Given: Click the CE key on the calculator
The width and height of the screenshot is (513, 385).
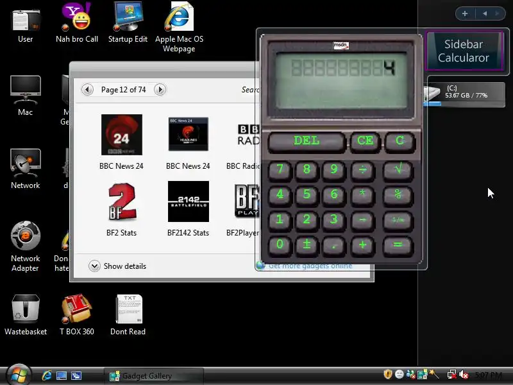Looking at the screenshot, I should (x=365, y=142).
